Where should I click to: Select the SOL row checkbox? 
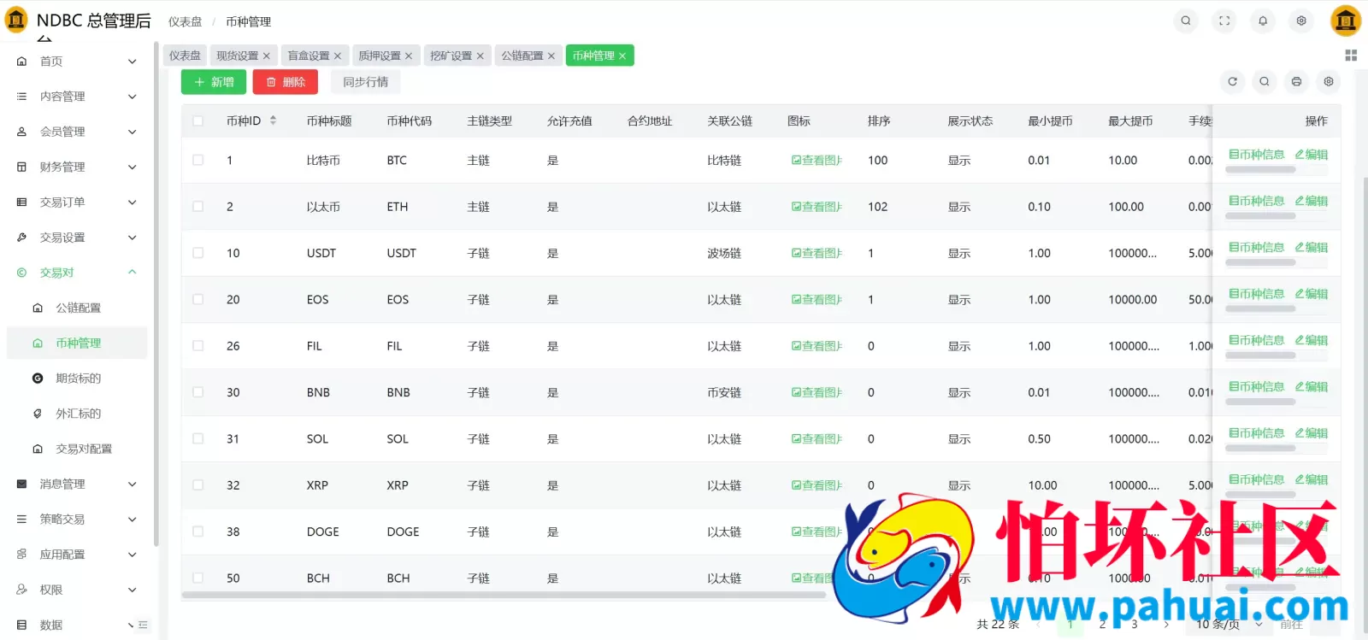coord(198,438)
